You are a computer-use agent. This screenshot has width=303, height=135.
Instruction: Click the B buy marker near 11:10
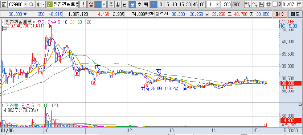[94, 82]
